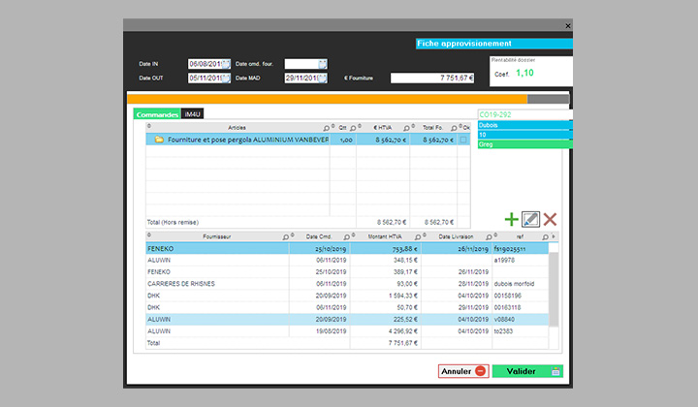Click the search magnifier in Fournisseur column header
Viewport: 698px width, 407px height.
pos(284,236)
